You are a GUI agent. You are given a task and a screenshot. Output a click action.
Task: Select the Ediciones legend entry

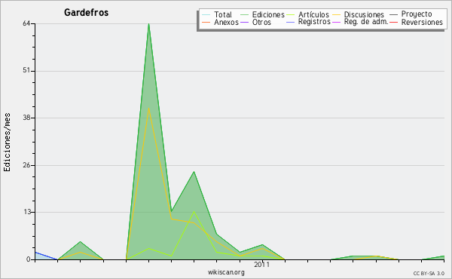click(262, 14)
